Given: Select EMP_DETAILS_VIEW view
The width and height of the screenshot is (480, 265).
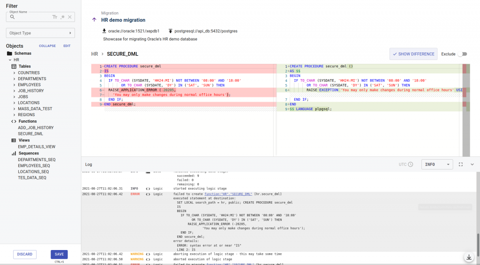Looking at the screenshot, I should point(37,147).
